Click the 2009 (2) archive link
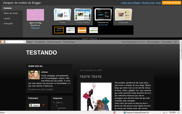Viewport: 182px width, 114px height. 59,103
